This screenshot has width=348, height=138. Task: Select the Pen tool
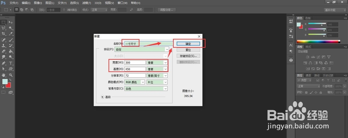click(x=3, y=63)
